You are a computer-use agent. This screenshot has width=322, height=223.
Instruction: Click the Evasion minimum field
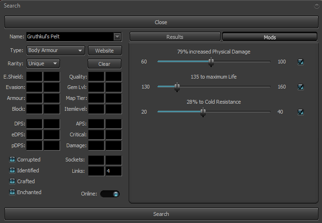[35, 88]
